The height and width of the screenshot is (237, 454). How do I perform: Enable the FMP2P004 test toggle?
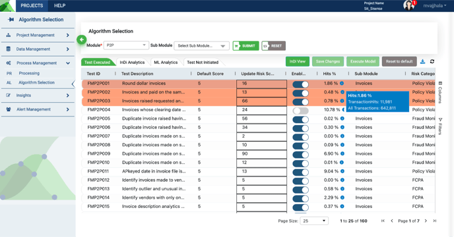coord(300,111)
